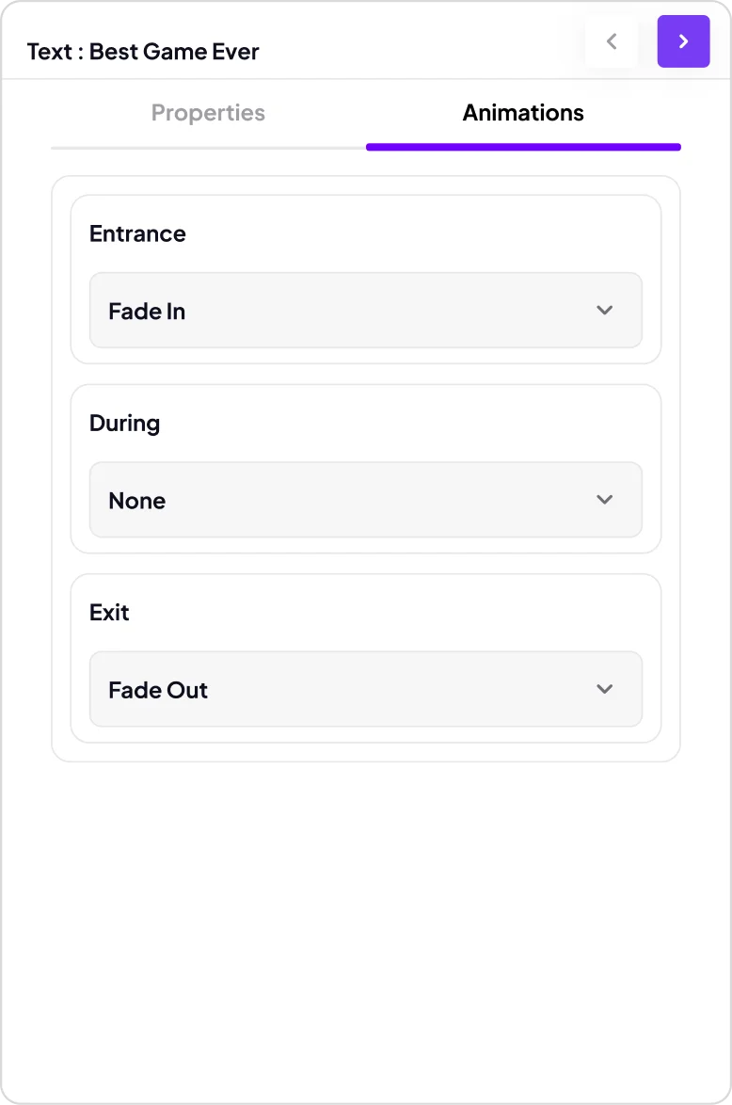Click the Exit section label
This screenshot has height=1105, width=732.
click(x=109, y=612)
